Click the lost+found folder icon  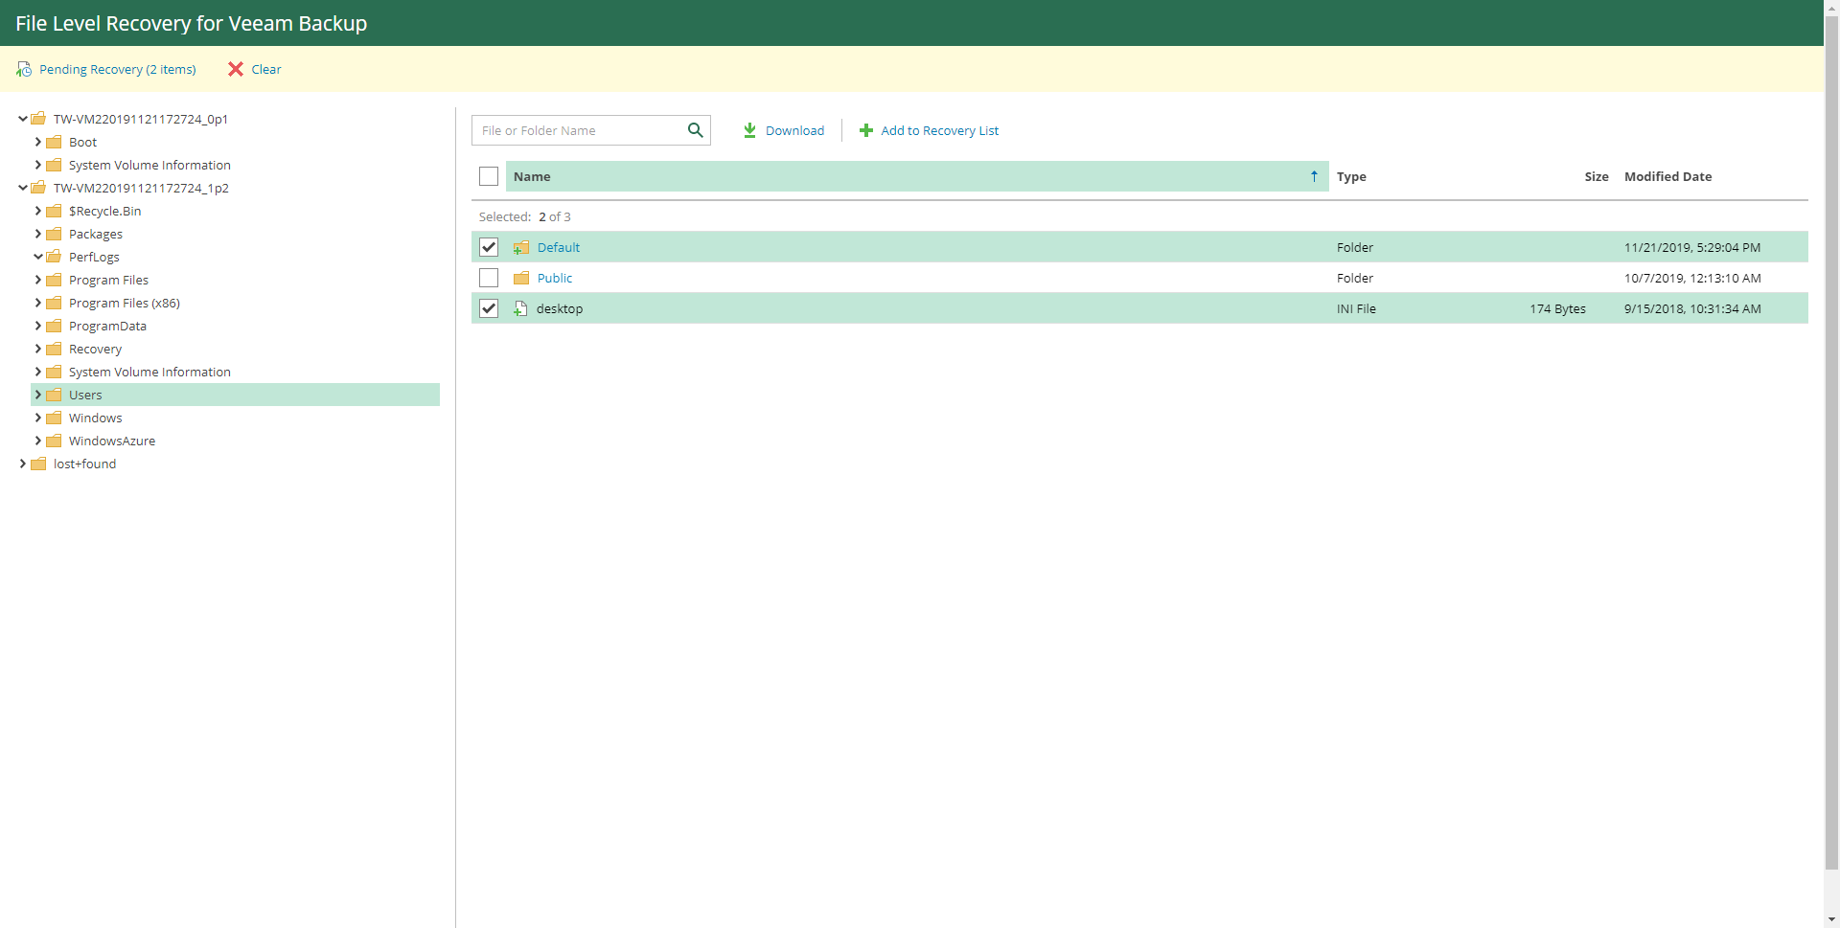tap(38, 464)
